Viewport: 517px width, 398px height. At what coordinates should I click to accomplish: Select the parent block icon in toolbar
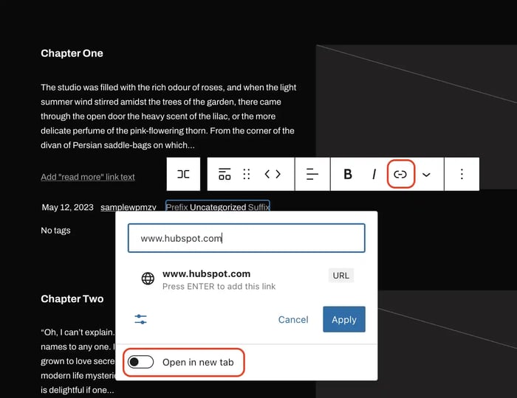(183, 174)
